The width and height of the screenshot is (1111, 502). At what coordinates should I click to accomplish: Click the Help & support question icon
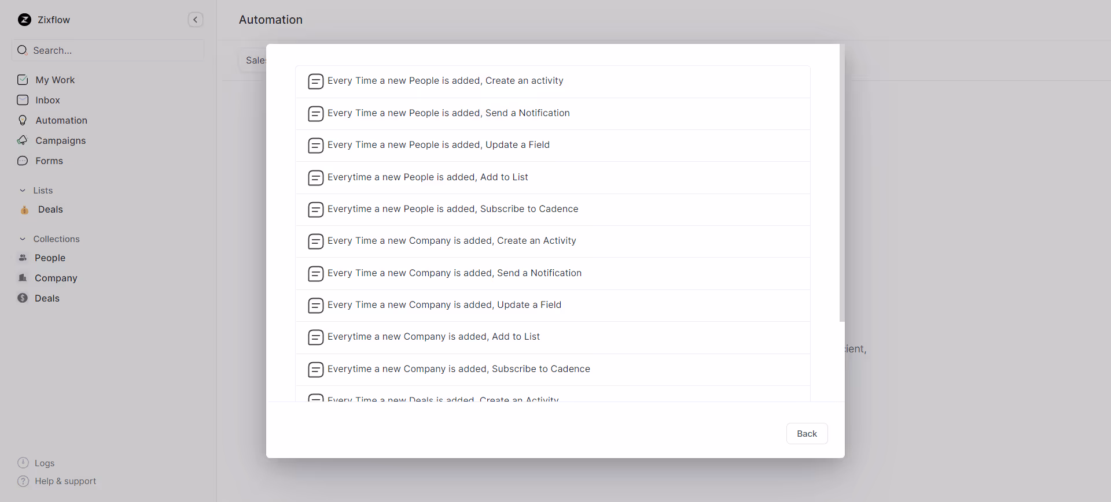click(23, 481)
